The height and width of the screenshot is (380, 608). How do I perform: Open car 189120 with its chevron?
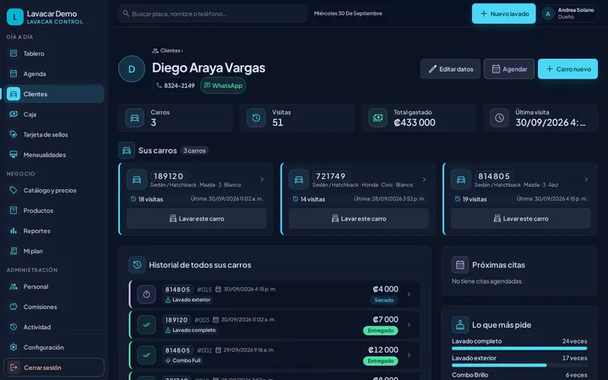tap(262, 180)
